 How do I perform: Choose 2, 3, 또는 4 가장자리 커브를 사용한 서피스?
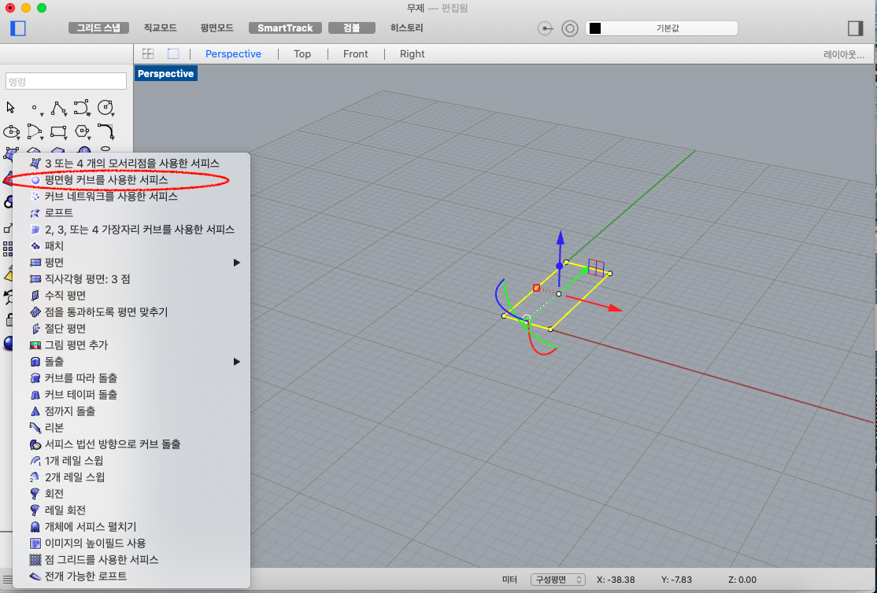click(x=131, y=229)
